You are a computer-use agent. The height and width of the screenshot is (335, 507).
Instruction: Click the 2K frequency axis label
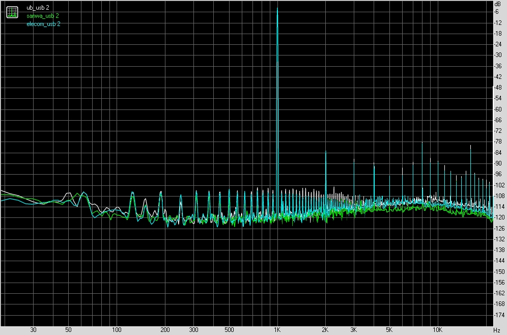325,330
